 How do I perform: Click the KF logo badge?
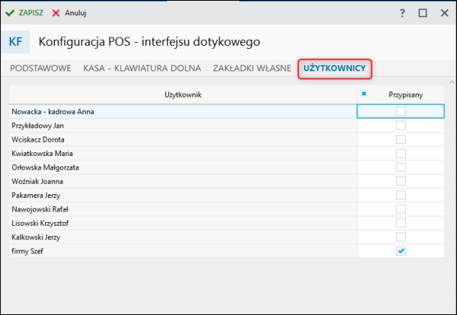16,42
